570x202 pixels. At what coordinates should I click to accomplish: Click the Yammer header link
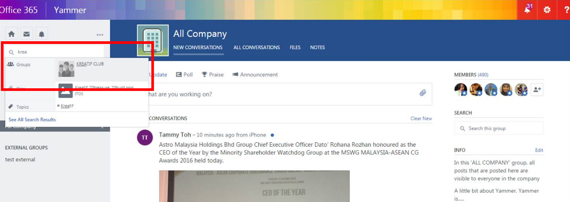point(70,10)
